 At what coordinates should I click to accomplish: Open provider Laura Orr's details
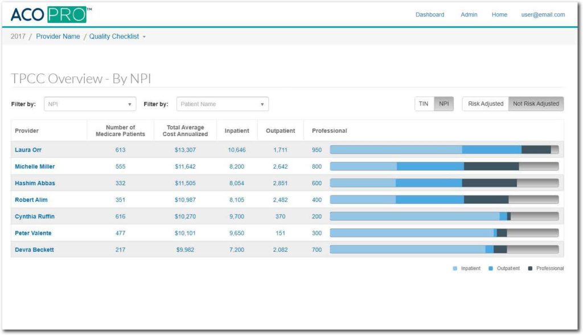(x=28, y=150)
